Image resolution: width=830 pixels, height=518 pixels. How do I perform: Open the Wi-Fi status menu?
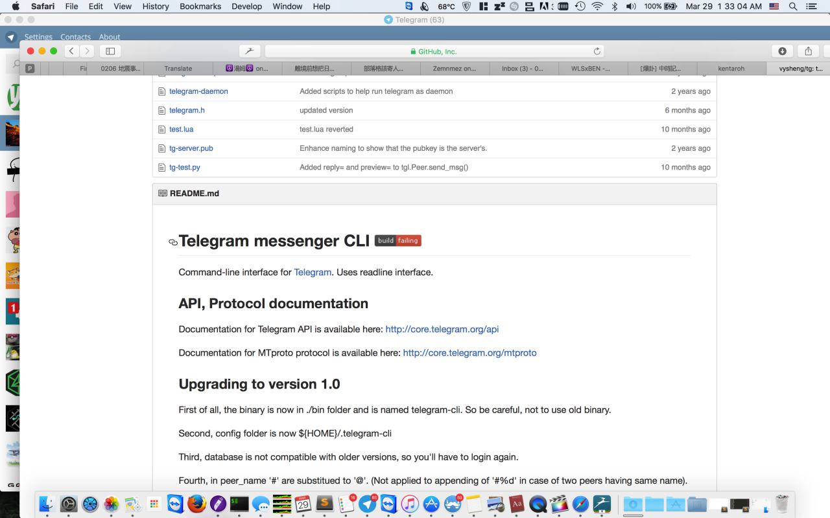[597, 6]
